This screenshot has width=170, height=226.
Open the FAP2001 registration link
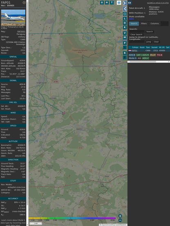(21, 31)
